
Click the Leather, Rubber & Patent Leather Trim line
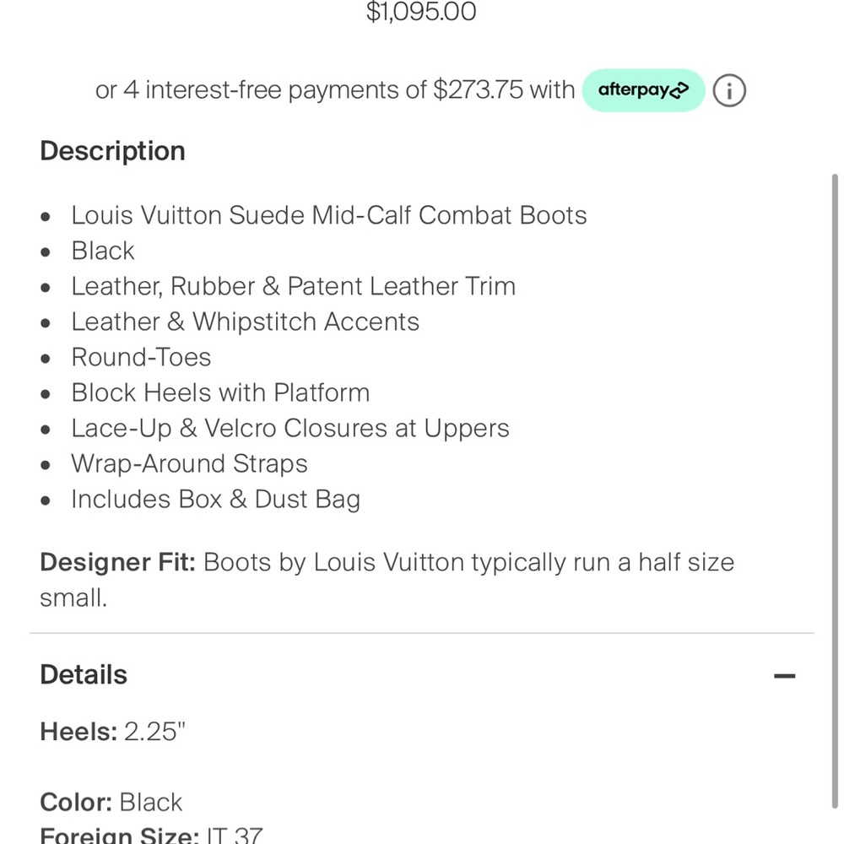(293, 286)
